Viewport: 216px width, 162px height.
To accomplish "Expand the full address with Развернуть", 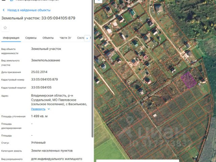I will click(38, 109).
